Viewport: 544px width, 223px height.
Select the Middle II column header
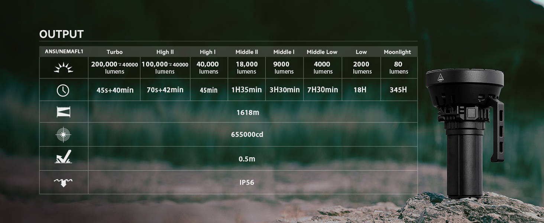[247, 52]
